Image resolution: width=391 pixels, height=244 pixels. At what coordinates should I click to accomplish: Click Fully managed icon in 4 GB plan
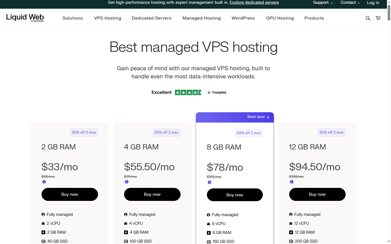tap(126, 214)
